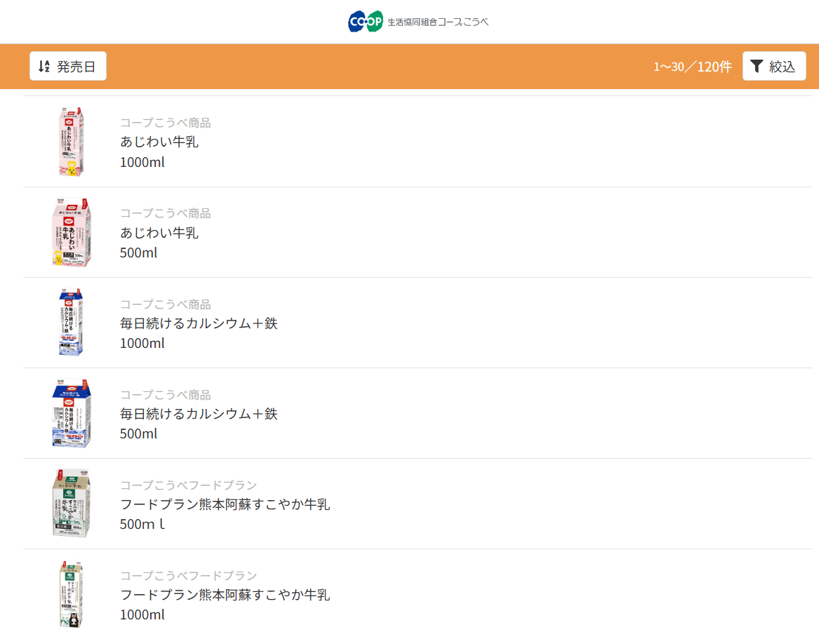Screen dimensions: 819x639
Task: Open the second あじわい牛乳 product title
Action: [x=159, y=233]
